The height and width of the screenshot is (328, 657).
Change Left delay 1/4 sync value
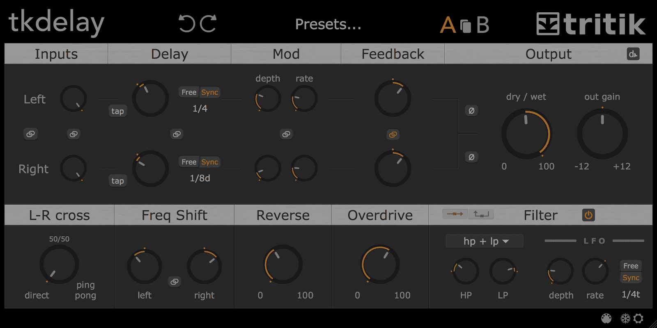[200, 109]
